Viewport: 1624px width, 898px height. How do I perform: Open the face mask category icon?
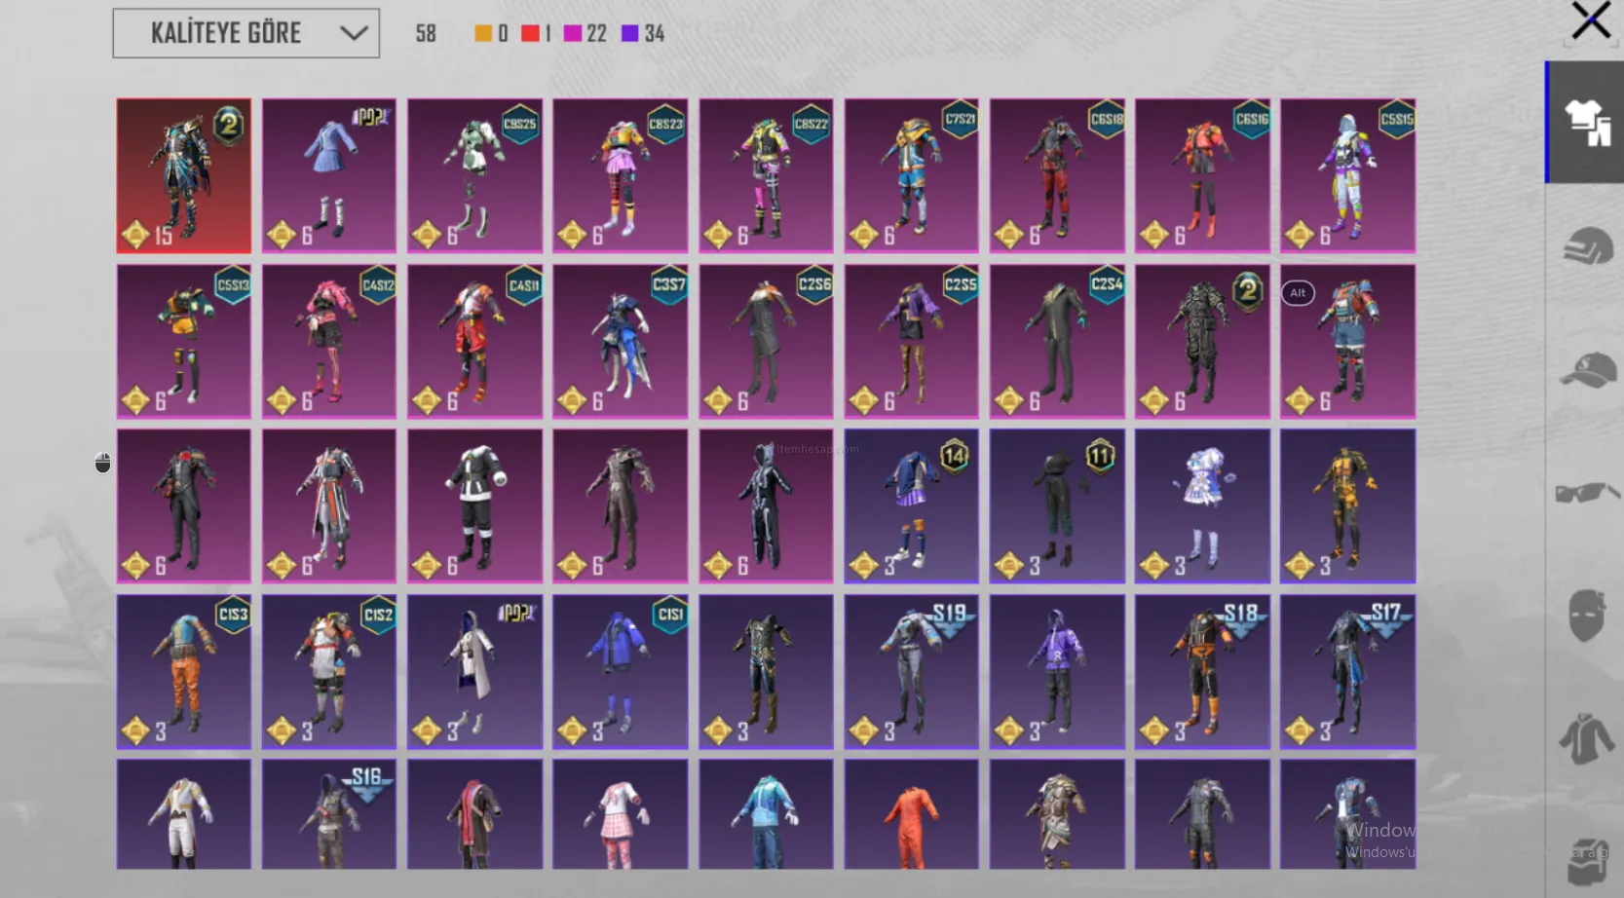point(1587,615)
